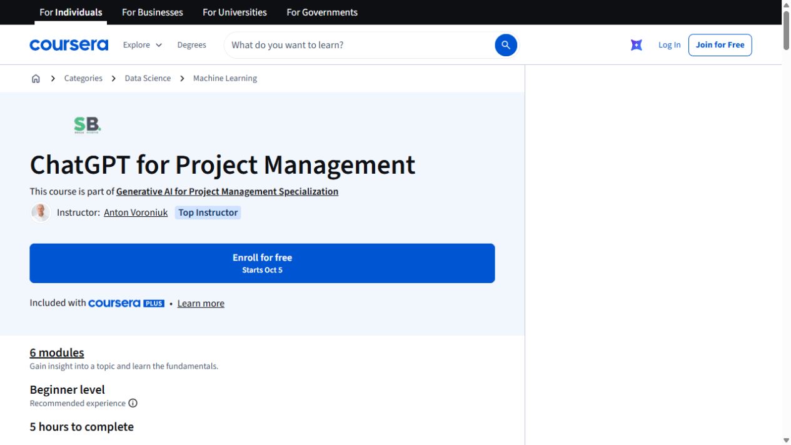The height and width of the screenshot is (445, 791).
Task: Go to the home breadcrumb icon
Action: pyautogui.click(x=36, y=78)
